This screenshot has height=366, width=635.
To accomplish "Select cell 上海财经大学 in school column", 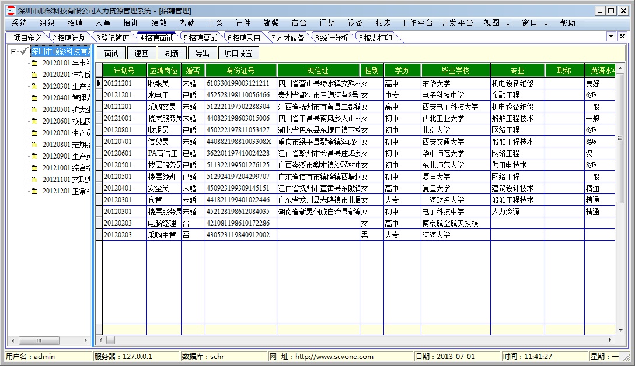I will 456,200.
